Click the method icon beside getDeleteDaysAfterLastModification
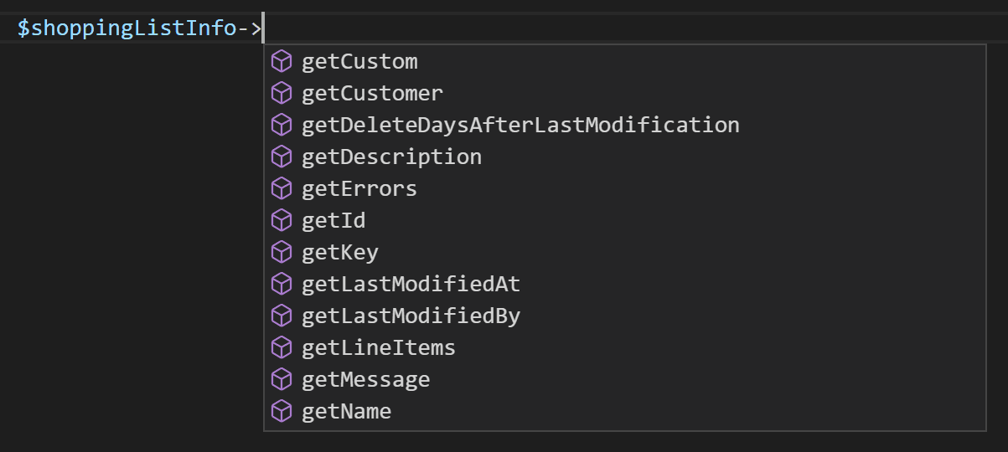This screenshot has width=1008, height=452. [282, 125]
